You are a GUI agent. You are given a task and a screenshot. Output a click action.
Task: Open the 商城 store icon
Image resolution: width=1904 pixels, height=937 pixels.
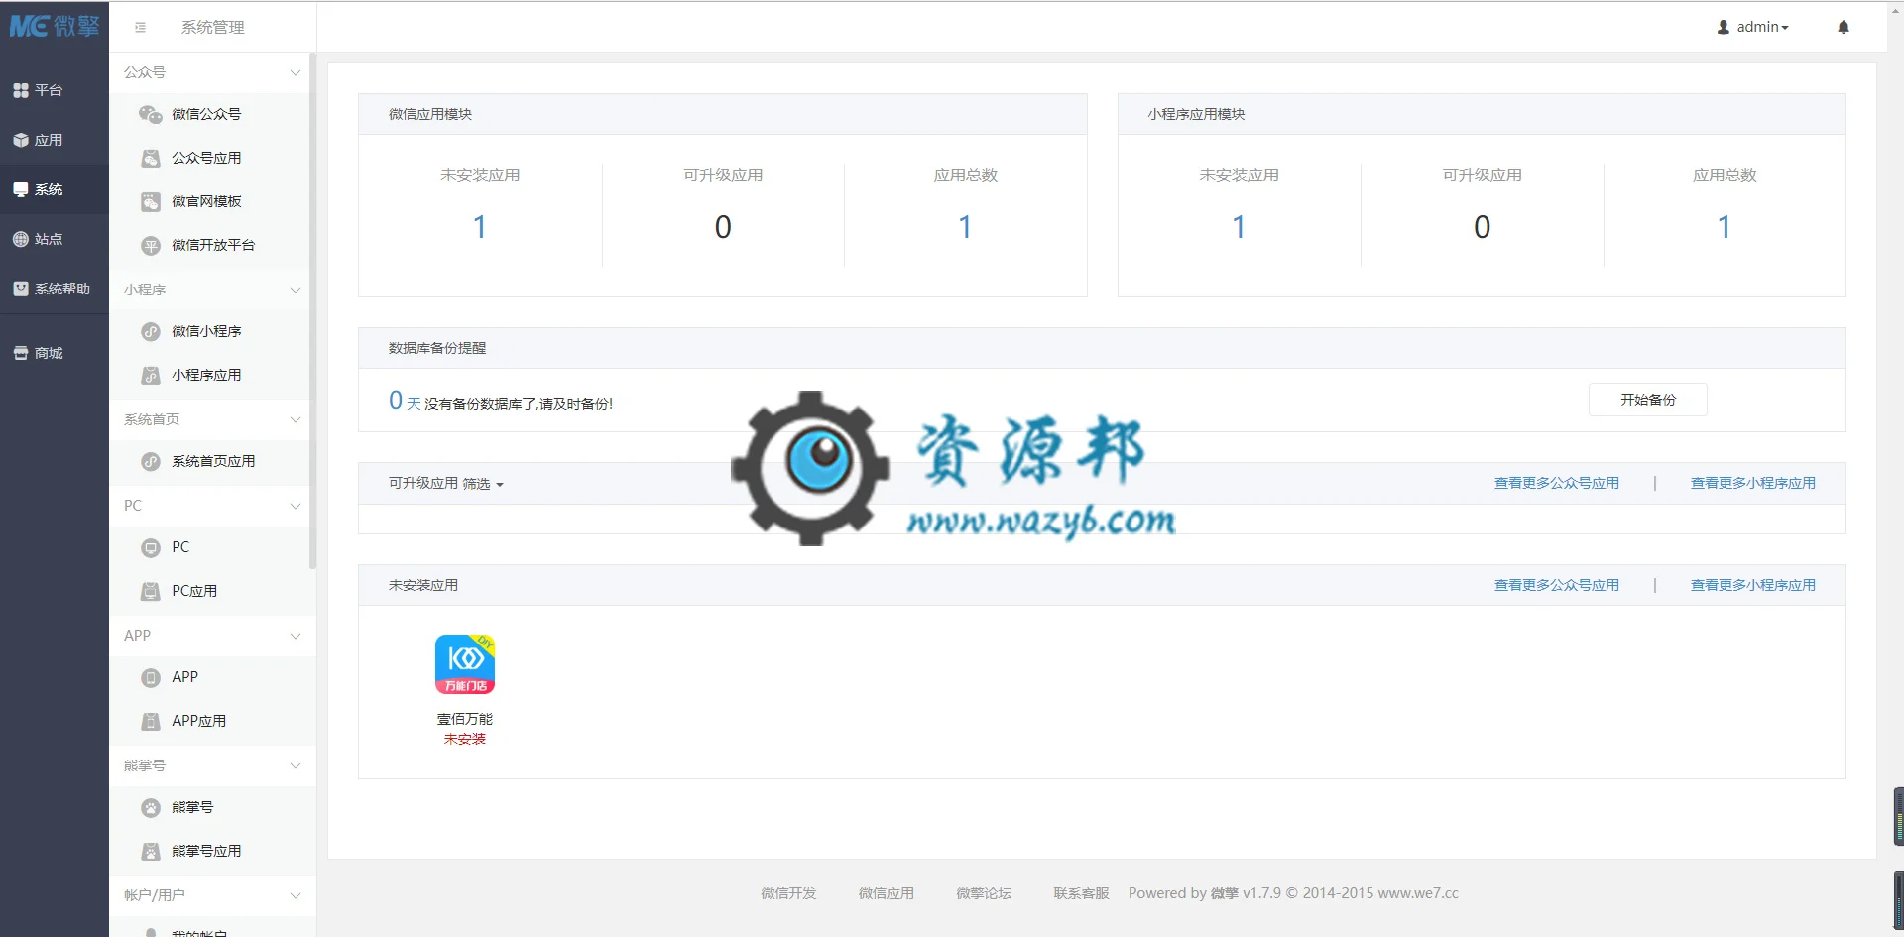(x=21, y=353)
